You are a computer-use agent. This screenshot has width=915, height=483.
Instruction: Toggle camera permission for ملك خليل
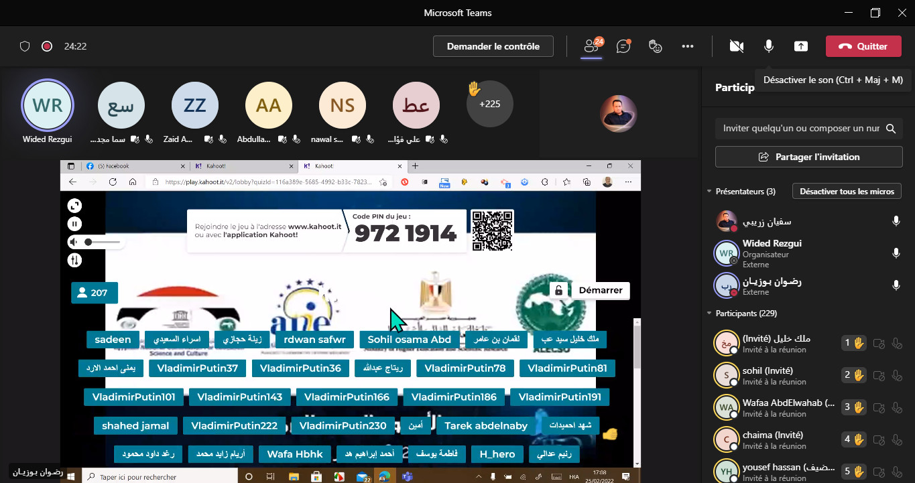tap(879, 343)
